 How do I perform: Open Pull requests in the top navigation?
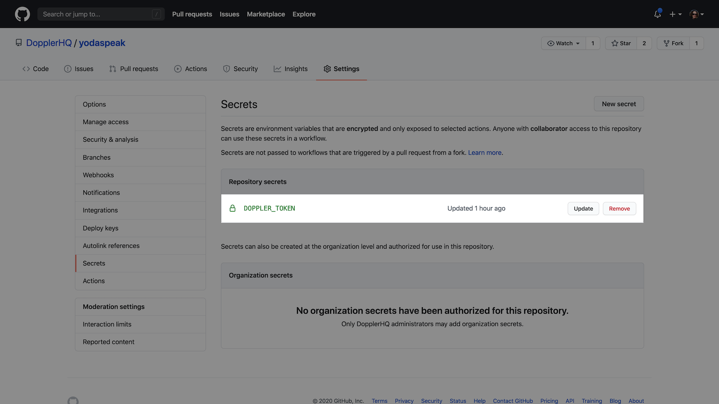tap(192, 14)
